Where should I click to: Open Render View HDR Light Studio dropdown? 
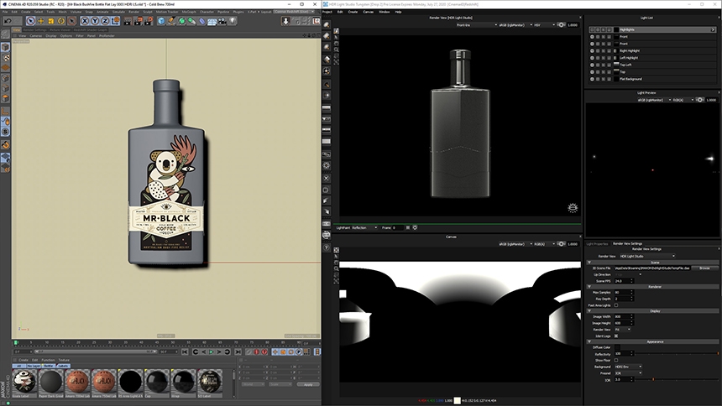point(647,256)
